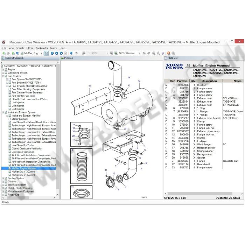The image size is (245, 245).
Task: Click the Table Of Contents vertical scrollbar thumb
Action: tap(58, 127)
